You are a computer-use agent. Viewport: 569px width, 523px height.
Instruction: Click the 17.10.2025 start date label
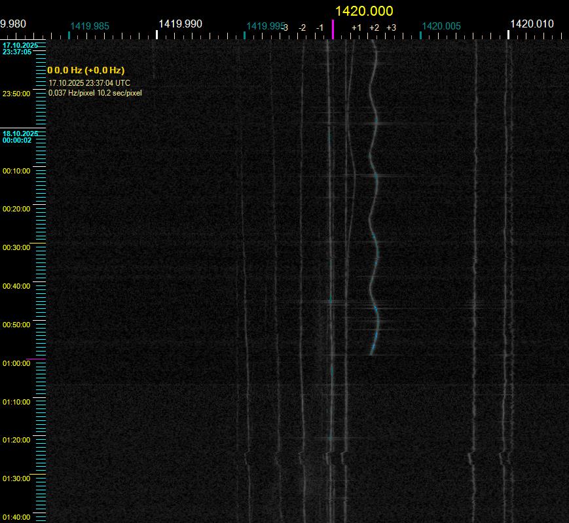20,46
